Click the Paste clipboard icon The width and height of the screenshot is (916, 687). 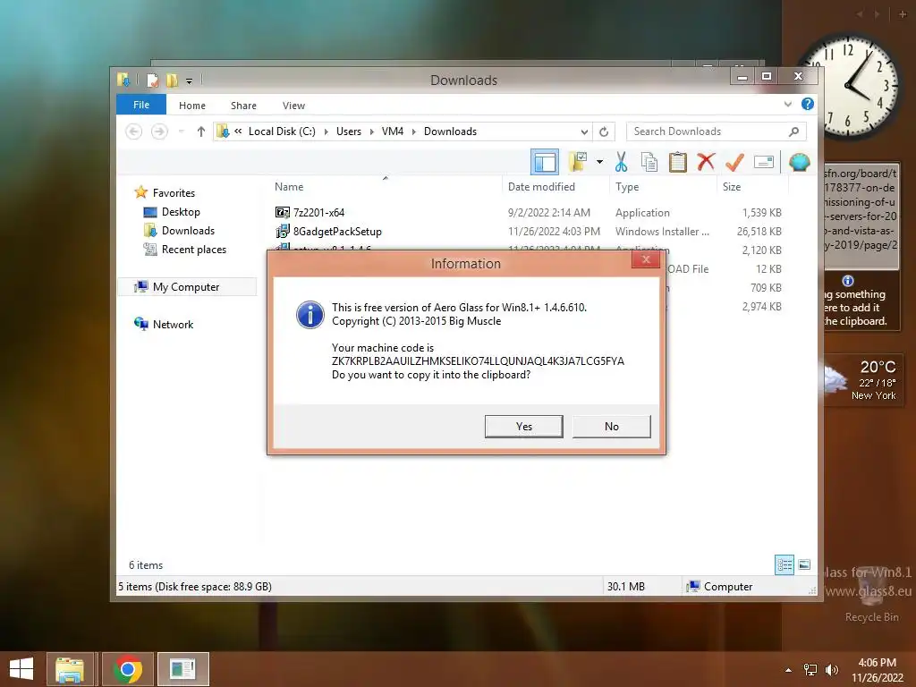678,162
